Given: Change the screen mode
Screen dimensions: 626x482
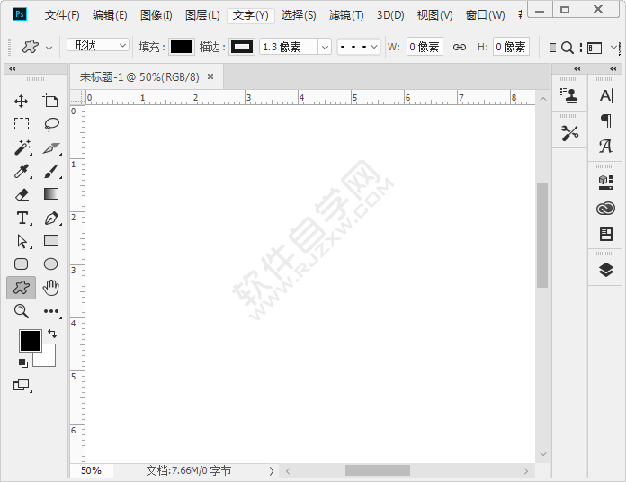Looking at the screenshot, I should coord(22,385).
